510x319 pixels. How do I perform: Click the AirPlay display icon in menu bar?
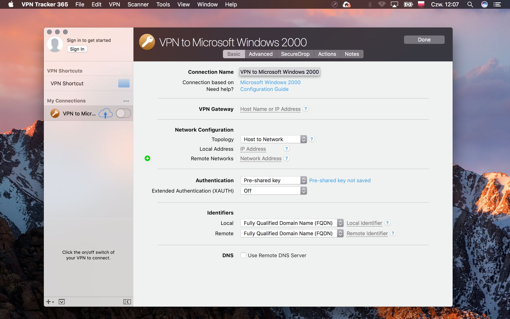394,4
